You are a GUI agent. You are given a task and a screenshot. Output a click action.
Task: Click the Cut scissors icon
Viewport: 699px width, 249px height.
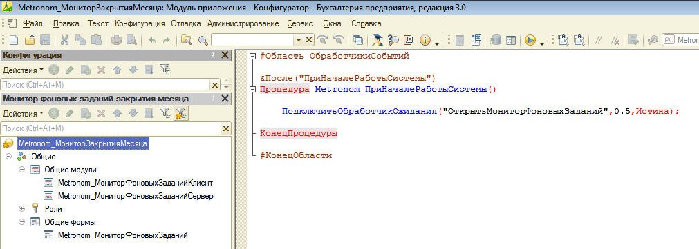click(x=64, y=40)
